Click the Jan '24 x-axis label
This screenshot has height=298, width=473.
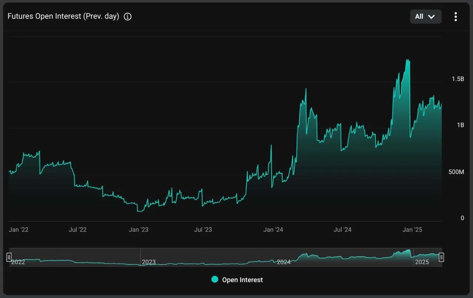(x=273, y=230)
